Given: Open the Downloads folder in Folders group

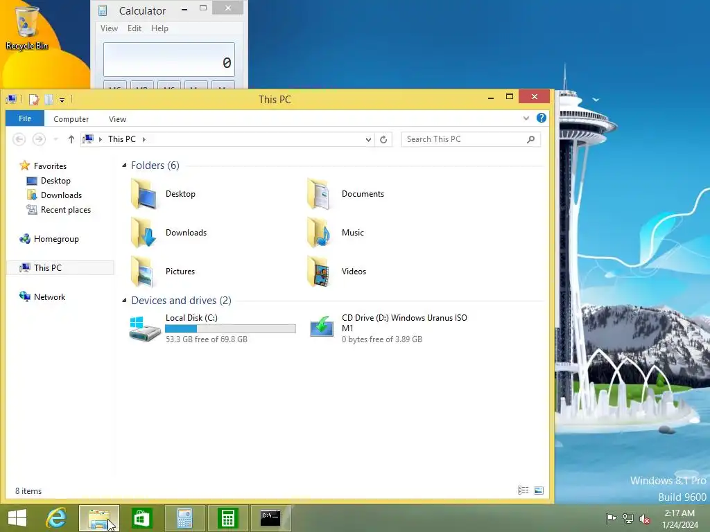Looking at the screenshot, I should pyautogui.click(x=144, y=233).
